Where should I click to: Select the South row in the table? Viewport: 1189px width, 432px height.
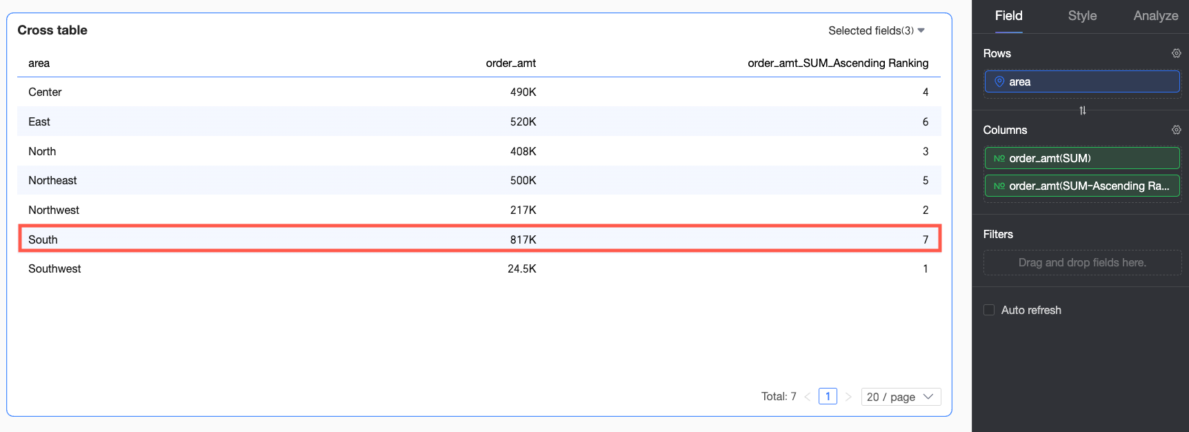(479, 239)
